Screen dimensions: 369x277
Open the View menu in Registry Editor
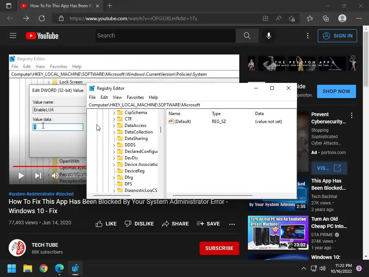[x=117, y=97]
